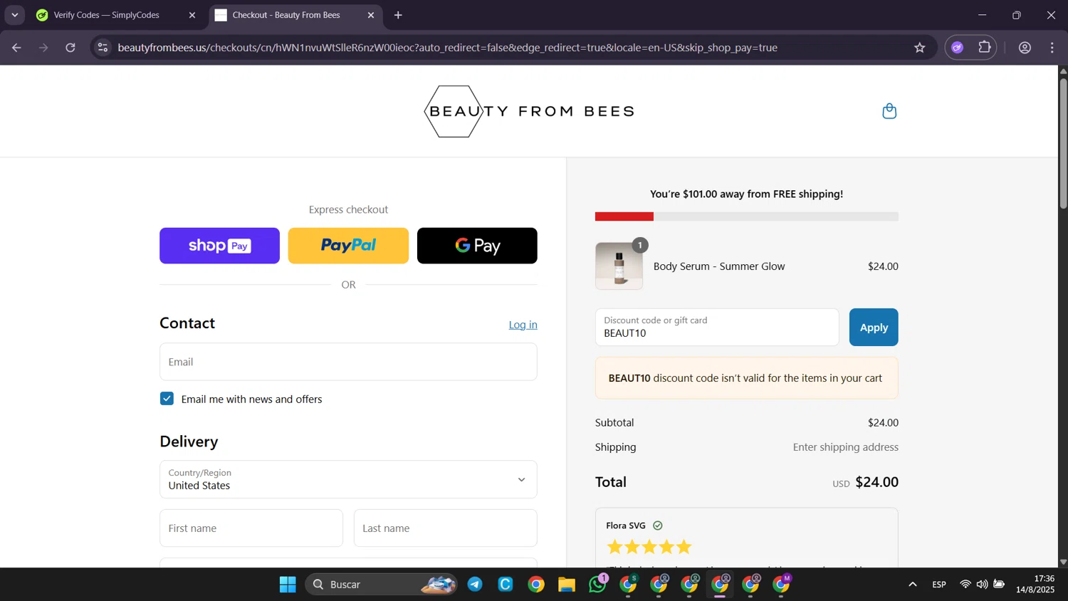Click the forward navigation arrow
Image resolution: width=1068 pixels, height=601 pixels.
tap(43, 48)
